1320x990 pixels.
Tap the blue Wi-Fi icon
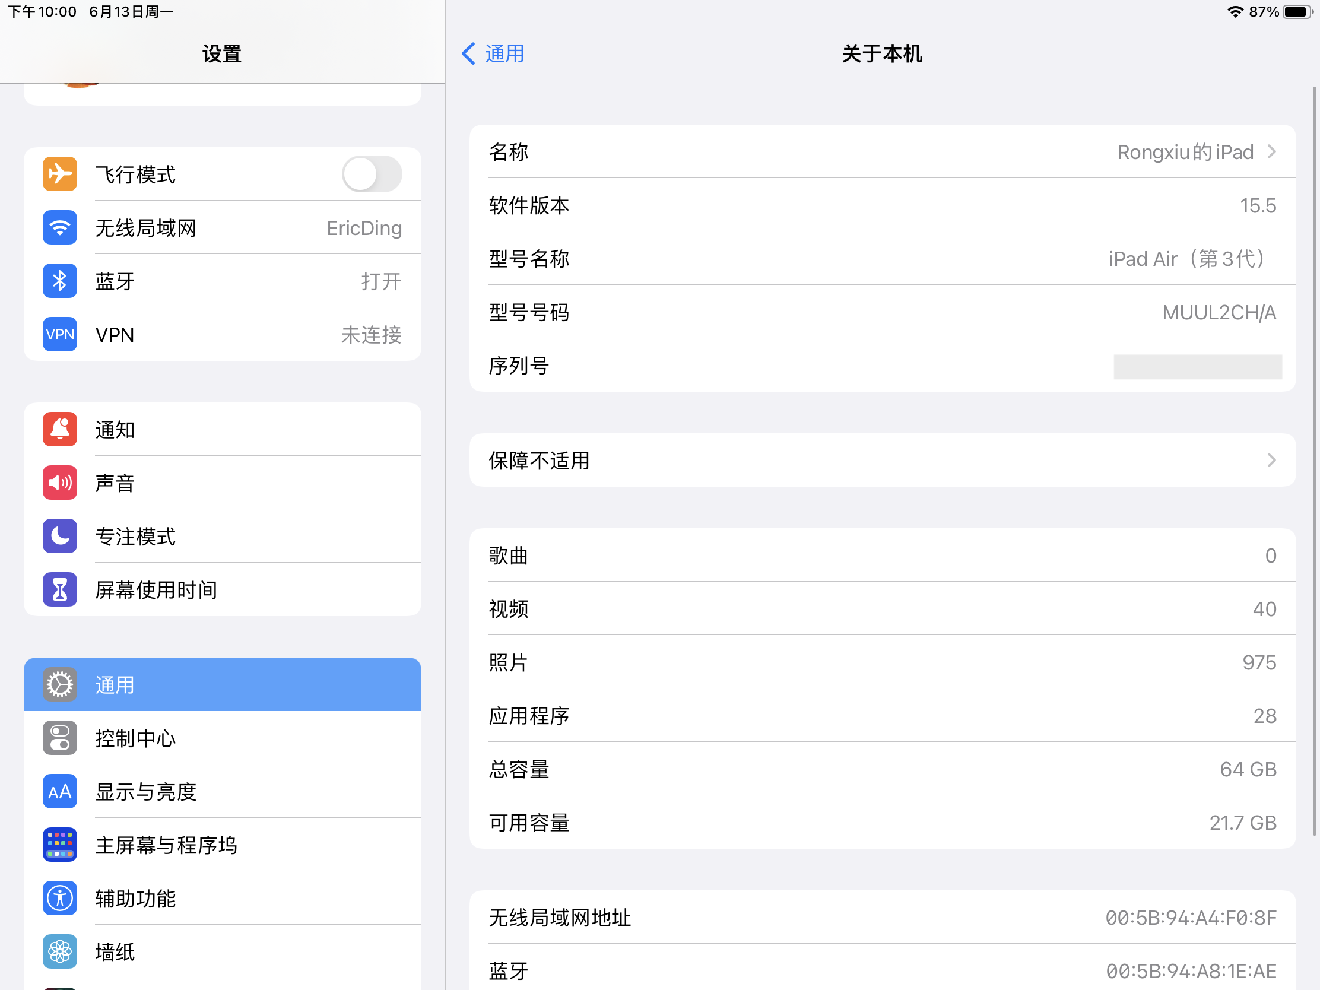pyautogui.click(x=60, y=228)
